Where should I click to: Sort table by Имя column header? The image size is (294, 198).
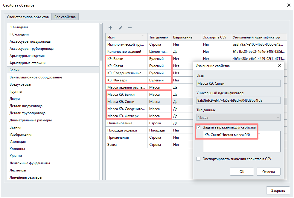tap(126, 37)
